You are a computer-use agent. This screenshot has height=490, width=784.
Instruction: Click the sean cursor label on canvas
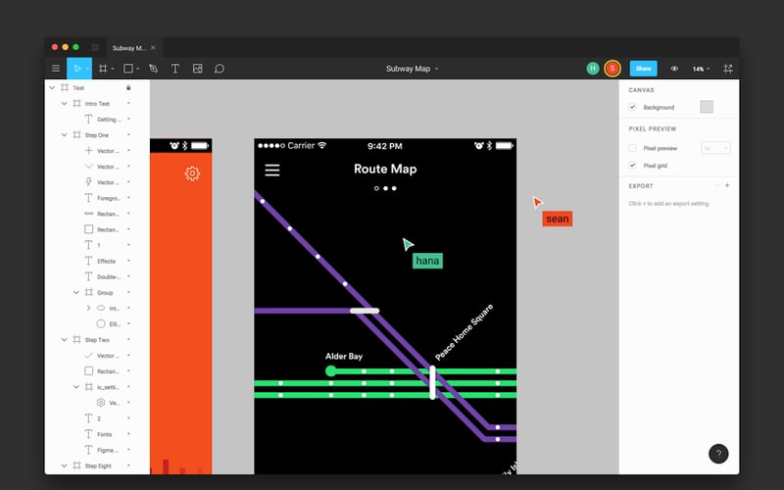(557, 219)
